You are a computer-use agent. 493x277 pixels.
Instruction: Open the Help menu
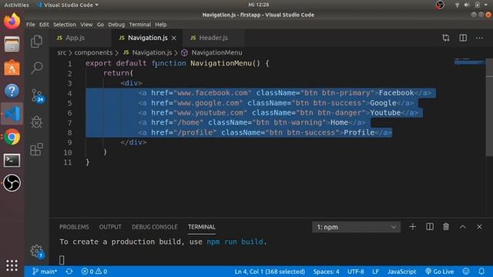point(161,25)
